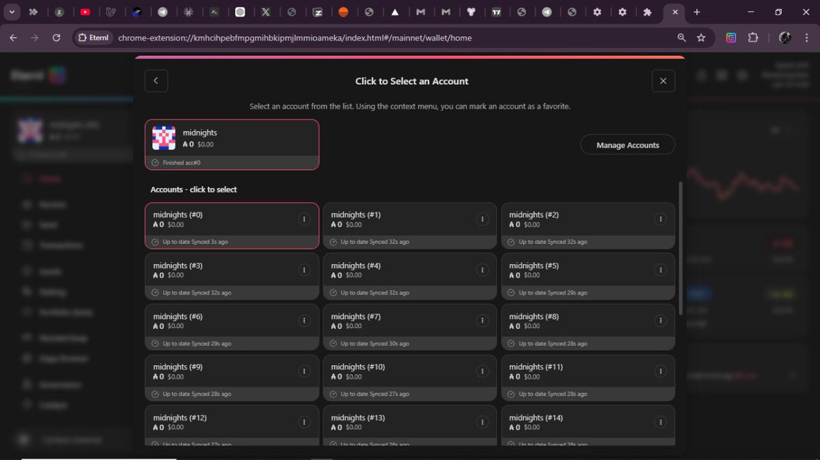Select account midnights (#14)
Screen dimensions: 820x460
588,426
